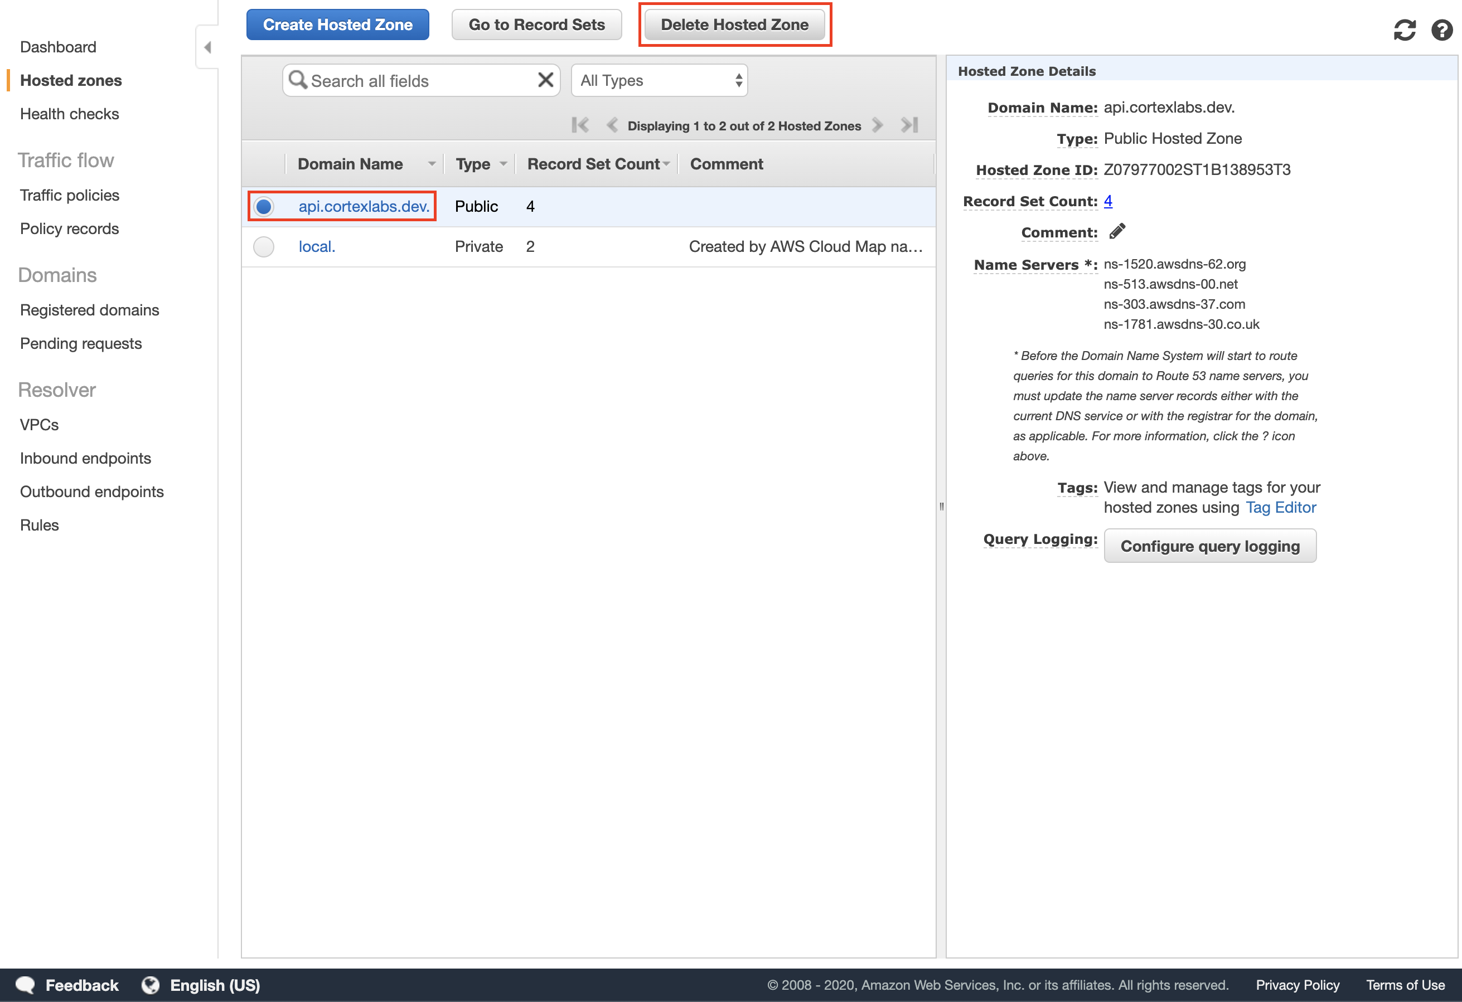The width and height of the screenshot is (1462, 1002).
Task: Go to last page of hosted zones
Action: (x=909, y=125)
